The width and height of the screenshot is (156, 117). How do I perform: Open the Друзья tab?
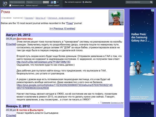tap(41, 18)
